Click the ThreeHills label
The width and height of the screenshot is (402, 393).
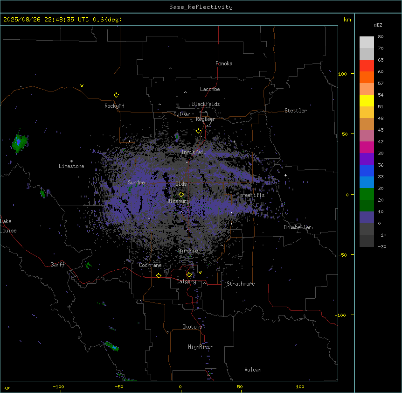point(250,195)
